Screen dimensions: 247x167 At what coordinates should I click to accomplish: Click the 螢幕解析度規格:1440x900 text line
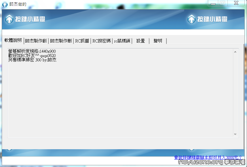[x=32, y=51]
